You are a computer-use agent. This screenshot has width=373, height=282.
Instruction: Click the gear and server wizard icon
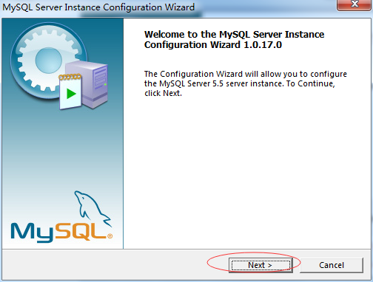click(59, 66)
